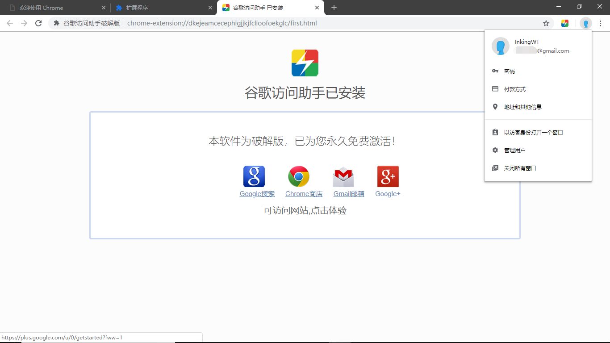Switch to the 欢迎使用 Chrome tab

[x=58, y=8]
